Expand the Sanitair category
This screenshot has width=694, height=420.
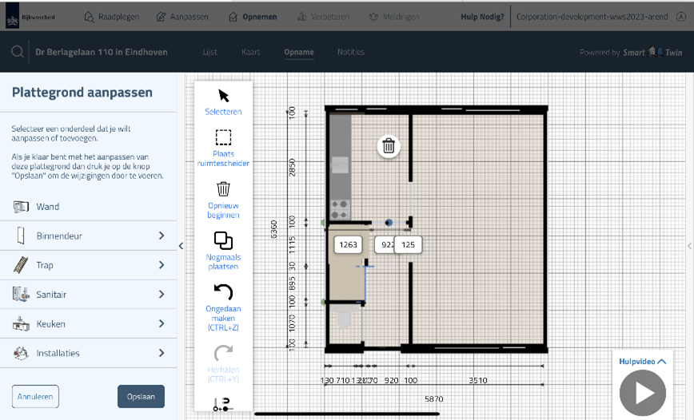pyautogui.click(x=161, y=295)
